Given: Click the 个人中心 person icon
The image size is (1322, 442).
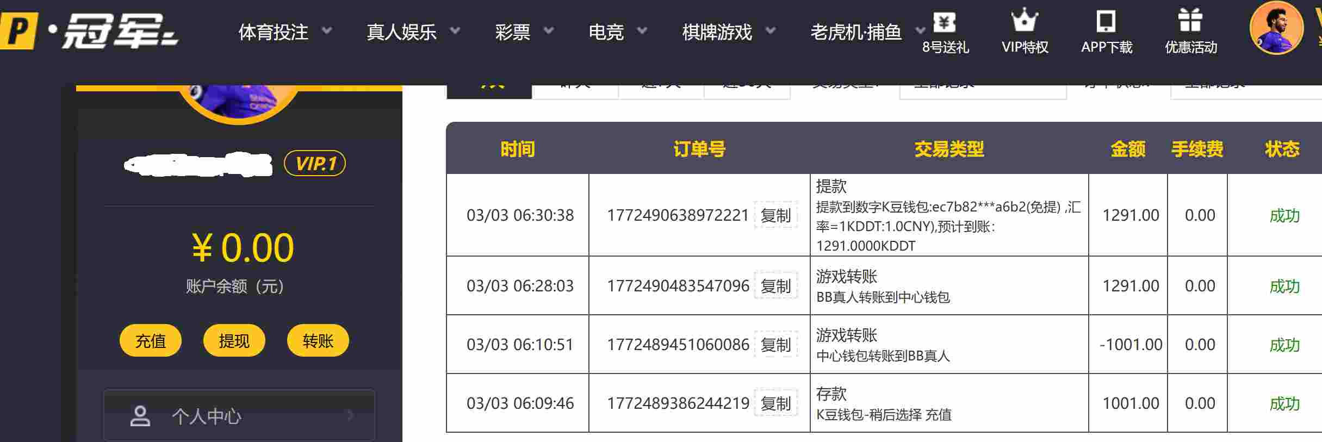Looking at the screenshot, I should point(140,416).
